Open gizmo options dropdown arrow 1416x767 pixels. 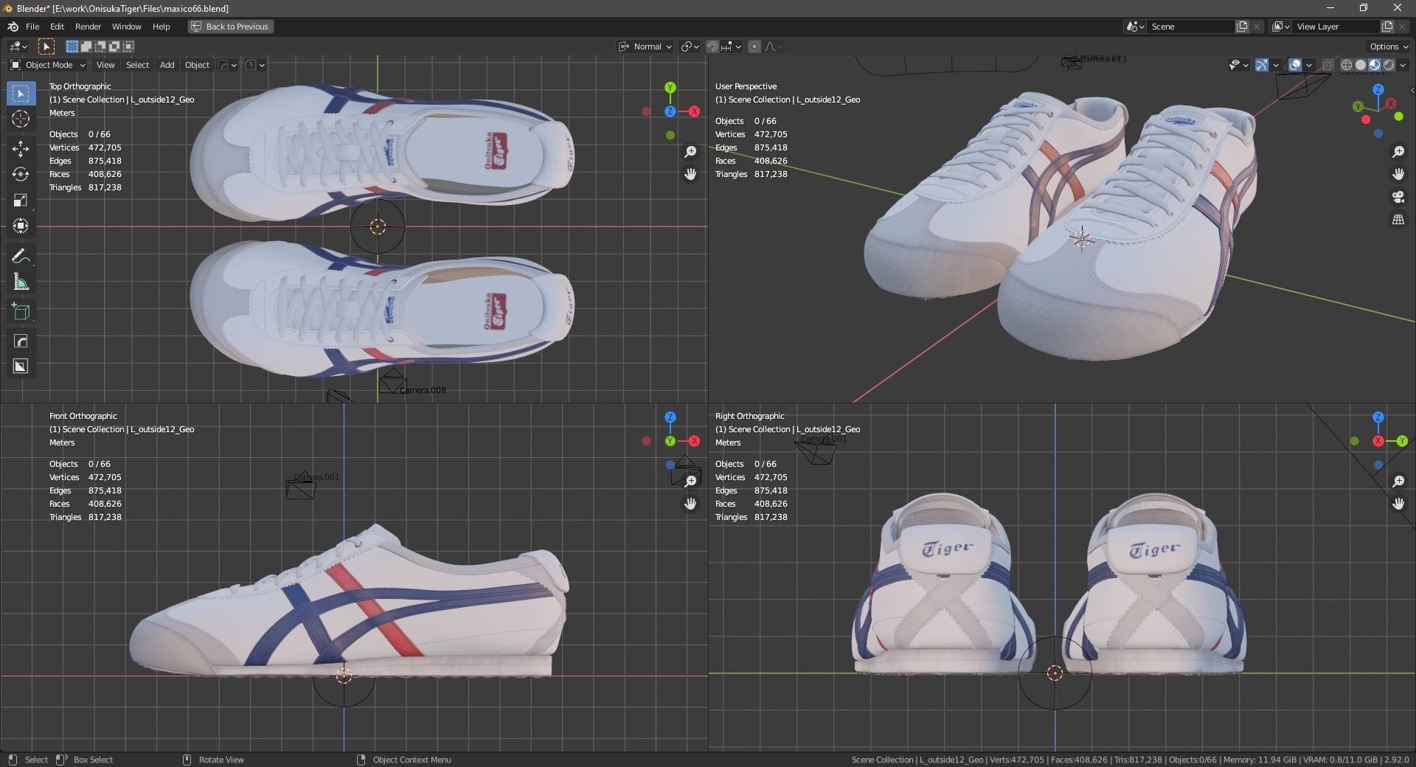tap(1276, 66)
